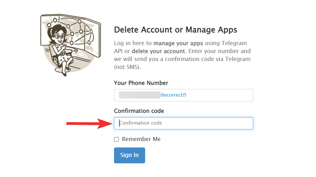The height and width of the screenshot is (177, 316).
Task: Focus the Confirmation code input field
Action: [183, 123]
